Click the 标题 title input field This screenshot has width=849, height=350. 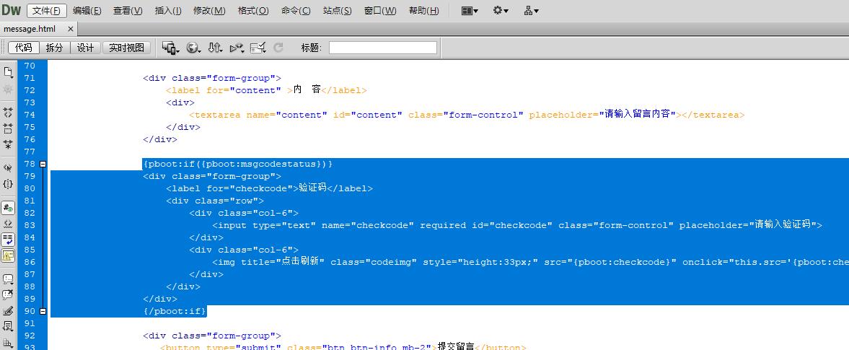(x=383, y=48)
